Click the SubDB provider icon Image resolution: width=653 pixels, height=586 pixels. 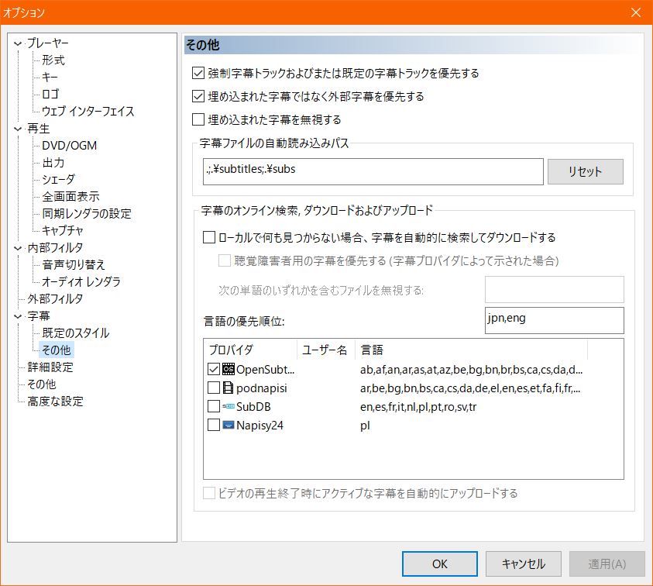[229, 406]
